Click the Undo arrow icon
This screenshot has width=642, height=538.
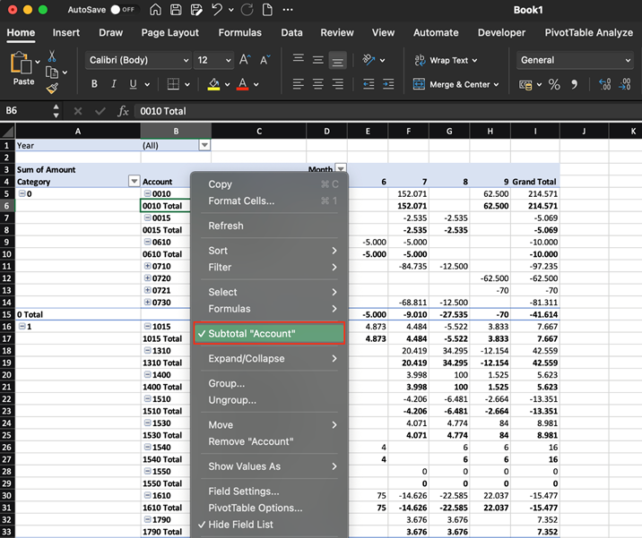click(x=217, y=10)
